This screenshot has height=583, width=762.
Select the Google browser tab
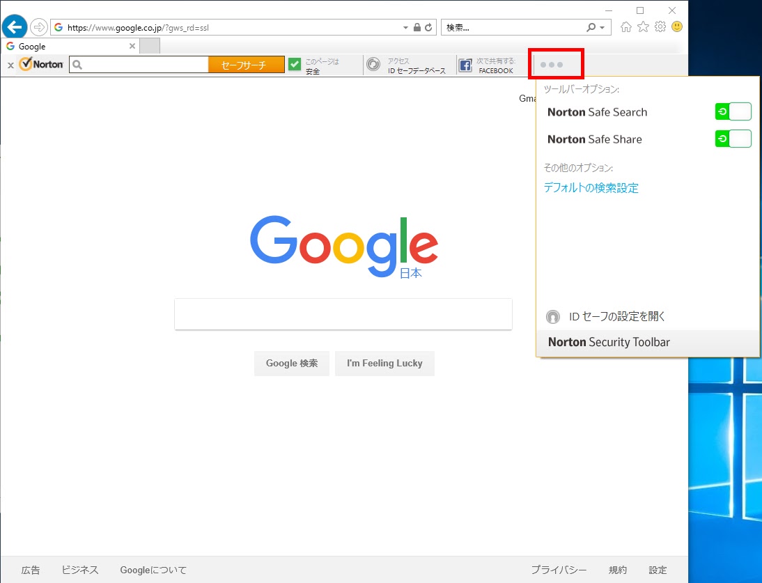point(72,46)
